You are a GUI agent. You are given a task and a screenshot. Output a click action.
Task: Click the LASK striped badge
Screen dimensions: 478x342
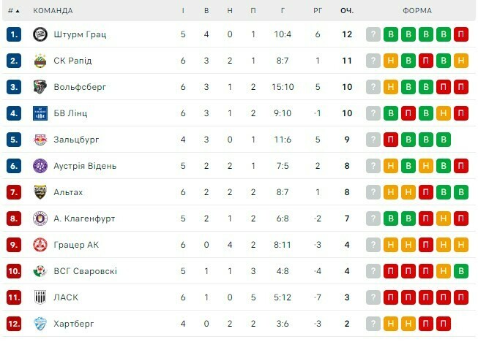[x=40, y=297]
